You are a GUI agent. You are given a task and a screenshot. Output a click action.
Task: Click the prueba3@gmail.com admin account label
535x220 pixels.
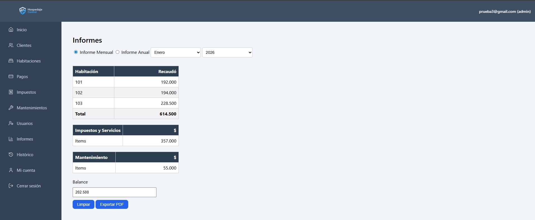click(x=505, y=11)
